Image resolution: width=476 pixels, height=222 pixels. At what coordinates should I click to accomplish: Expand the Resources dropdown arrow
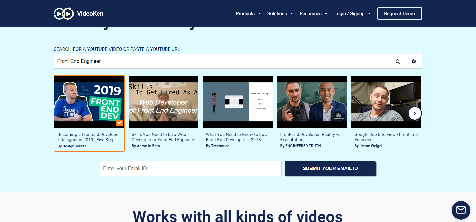326,14
